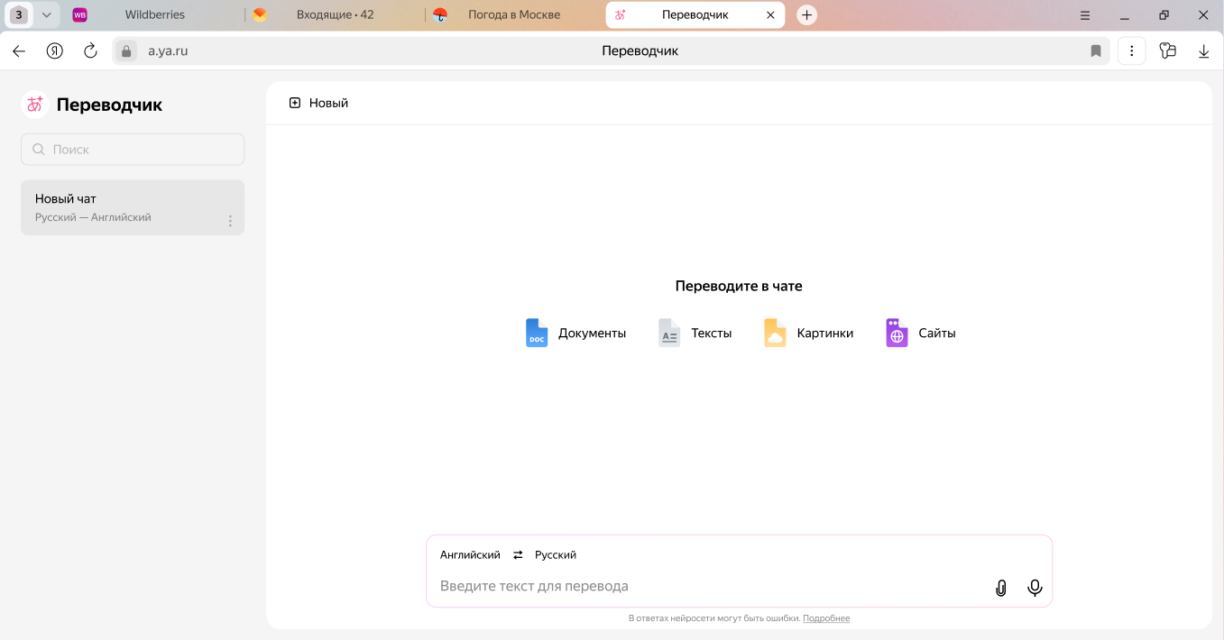
Task: Open three-dot options for Новый чат
Action: point(230,221)
